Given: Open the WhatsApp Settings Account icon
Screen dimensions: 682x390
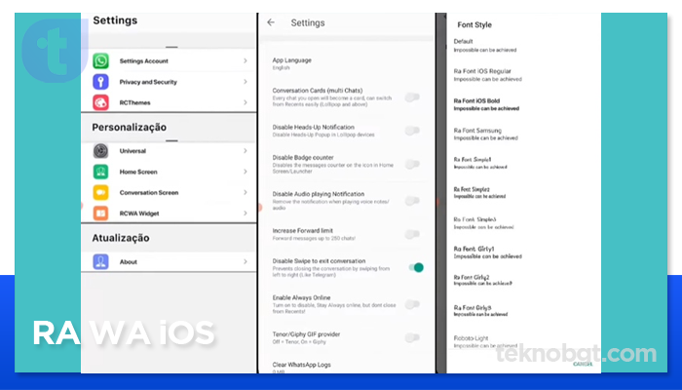Looking at the screenshot, I should coord(101,60).
